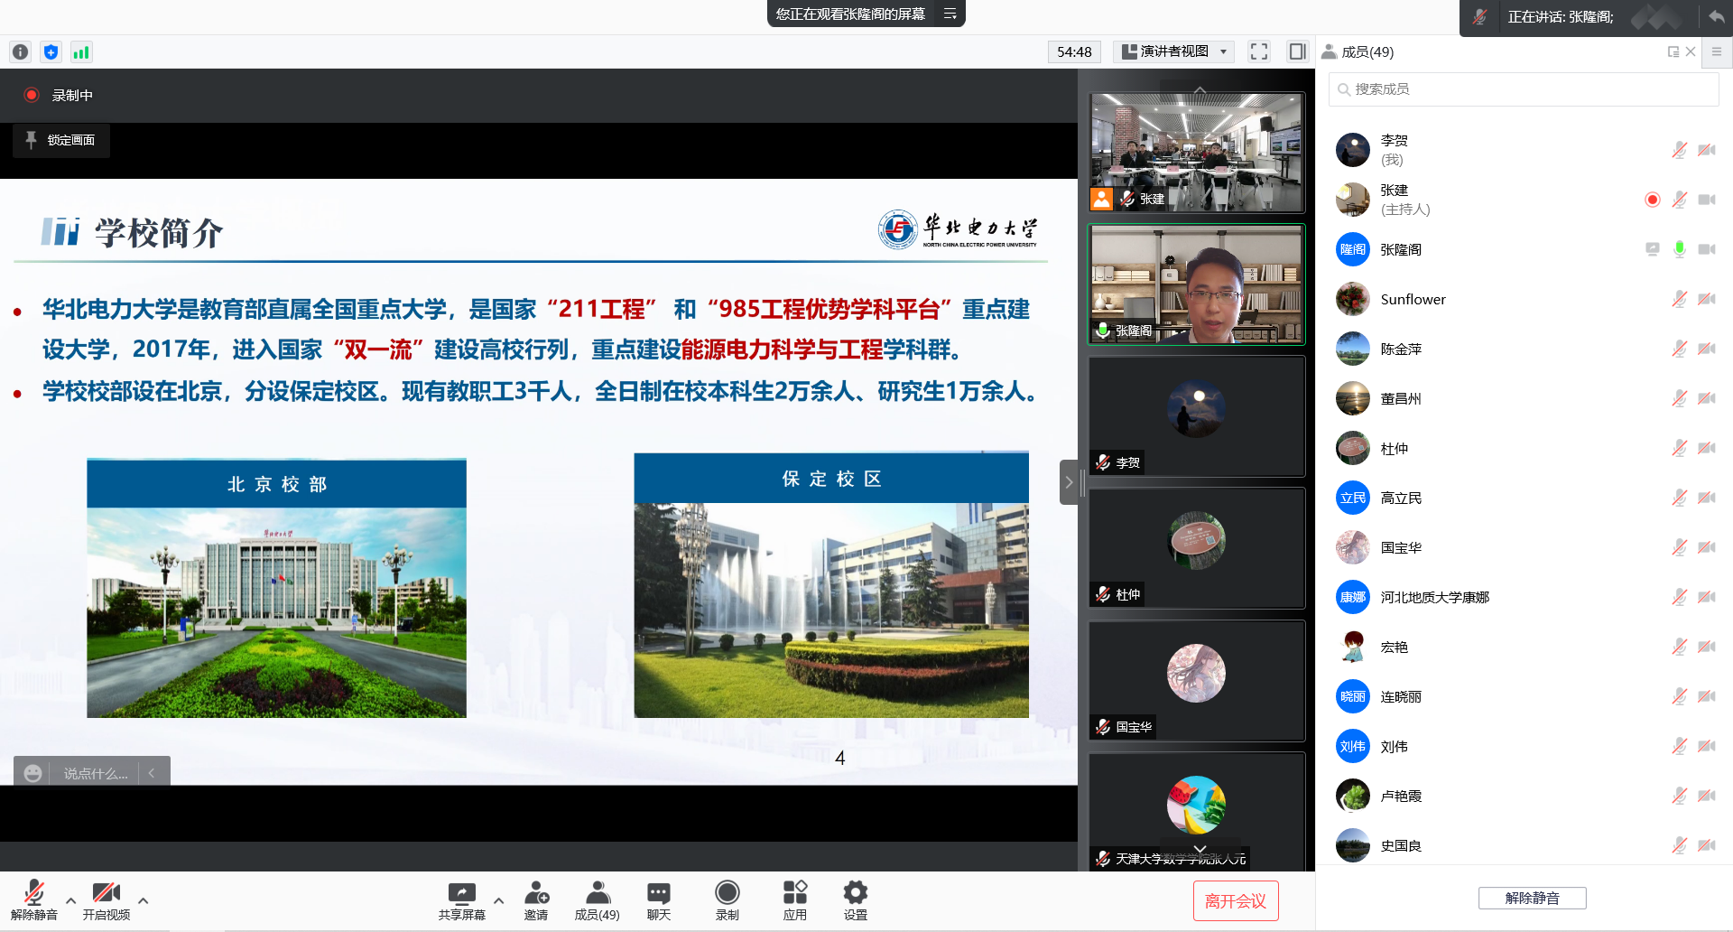
Task: Open the Invite icon in toolbar
Action: point(536,900)
